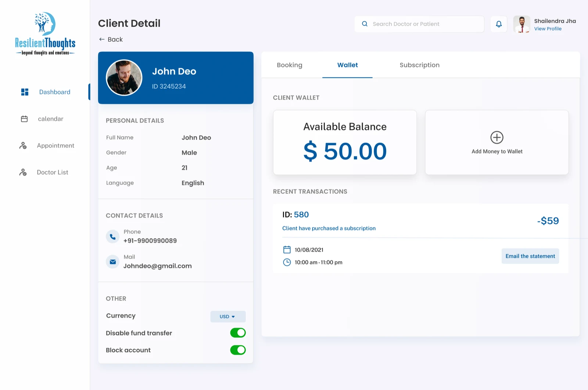
Task: Click the plus circle icon to add money
Action: [x=497, y=138]
